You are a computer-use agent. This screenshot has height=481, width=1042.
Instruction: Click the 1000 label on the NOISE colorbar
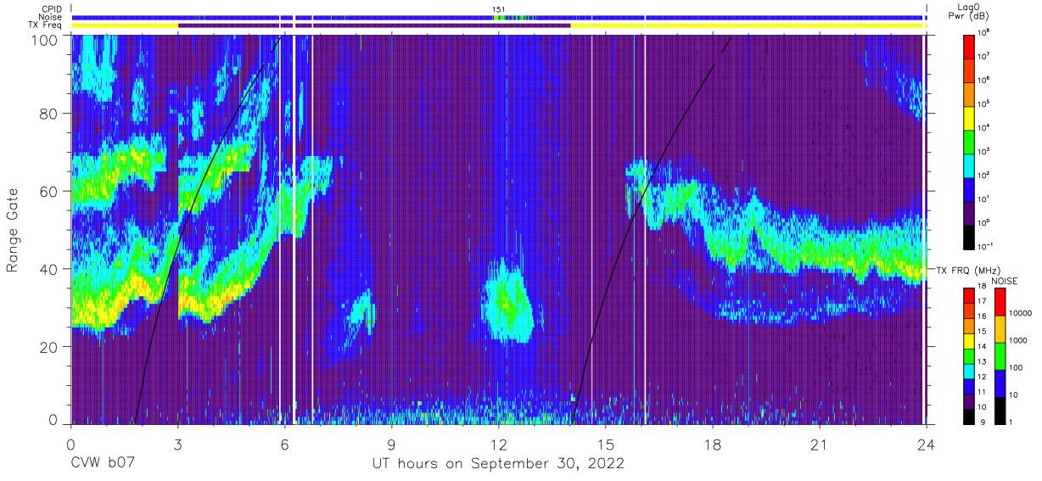1017,341
